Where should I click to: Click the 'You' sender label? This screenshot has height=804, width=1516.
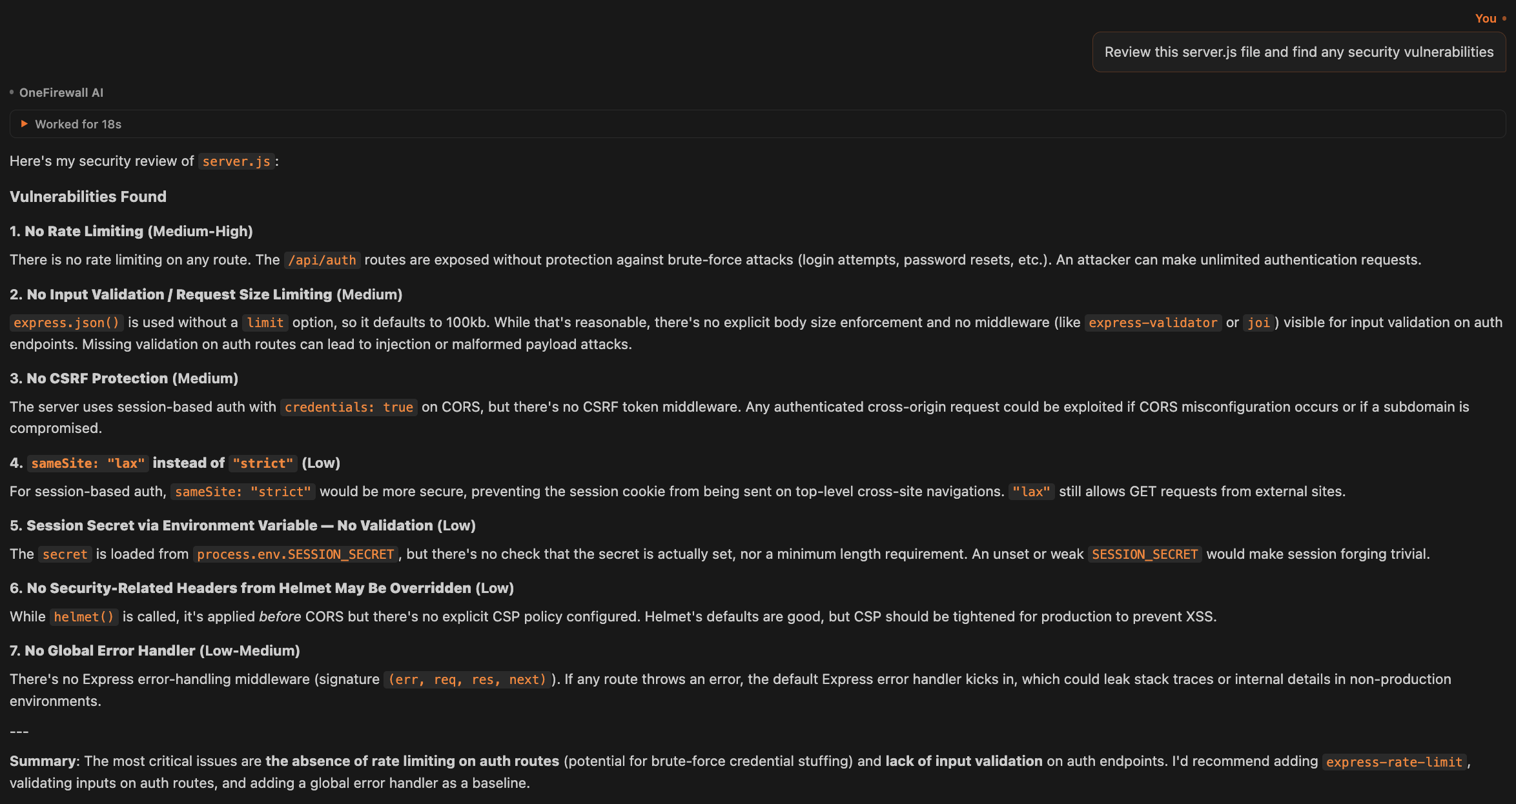tap(1485, 19)
